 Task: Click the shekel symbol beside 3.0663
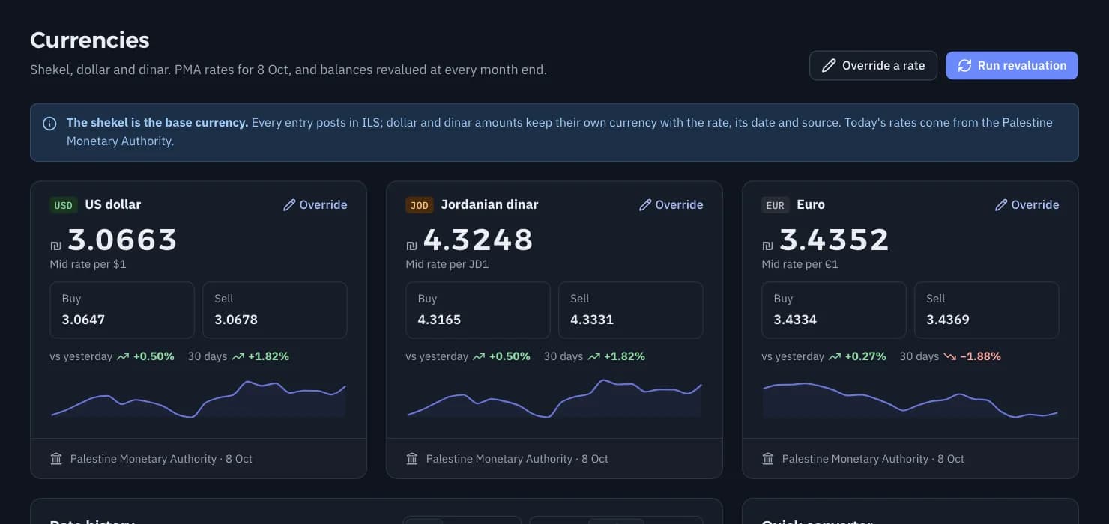coord(55,246)
